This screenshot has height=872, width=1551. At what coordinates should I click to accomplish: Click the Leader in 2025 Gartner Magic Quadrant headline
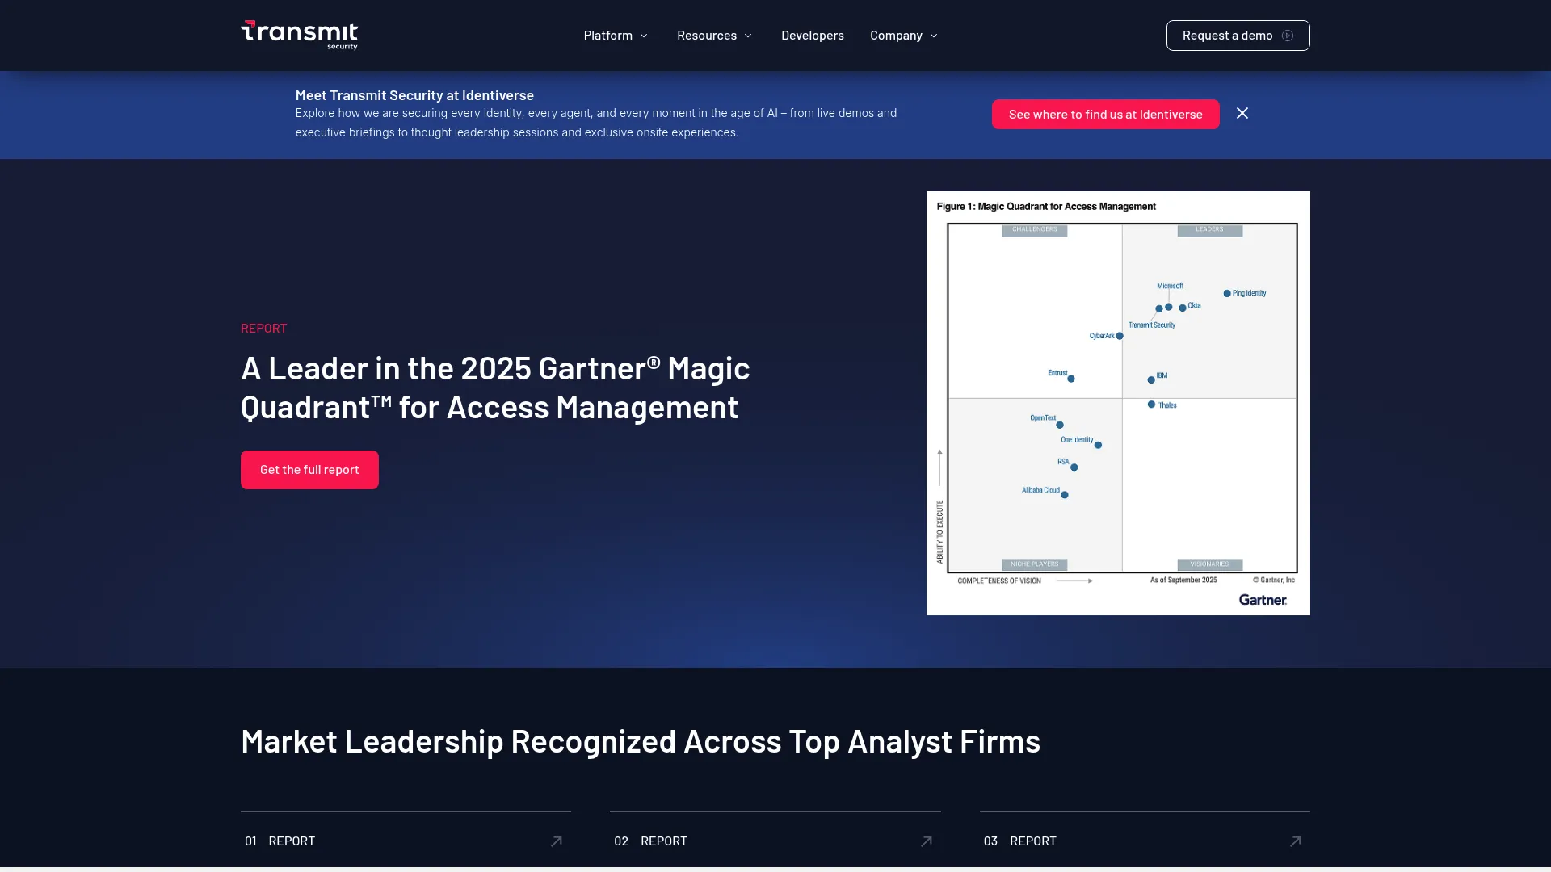click(495, 388)
